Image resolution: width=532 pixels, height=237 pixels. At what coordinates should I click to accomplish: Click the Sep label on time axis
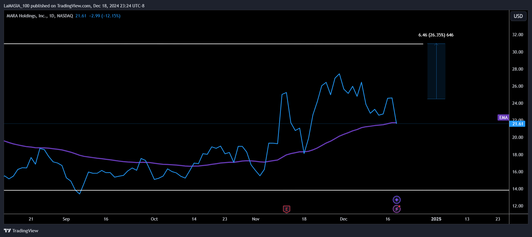[x=66, y=219]
